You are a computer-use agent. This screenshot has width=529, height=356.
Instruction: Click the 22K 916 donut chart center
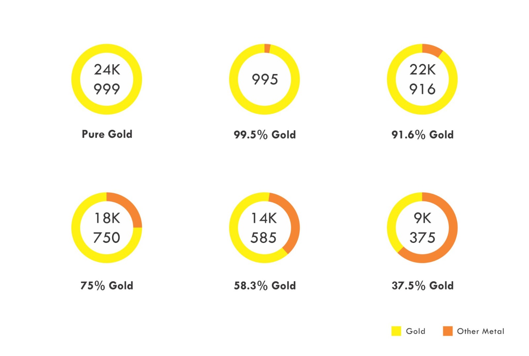(x=422, y=79)
